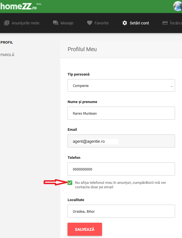Click the Anunțurile mele newspaper icon

click(7, 23)
